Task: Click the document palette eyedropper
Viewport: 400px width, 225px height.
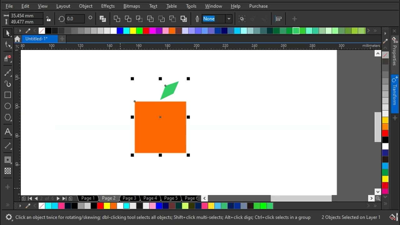Action: [28, 206]
